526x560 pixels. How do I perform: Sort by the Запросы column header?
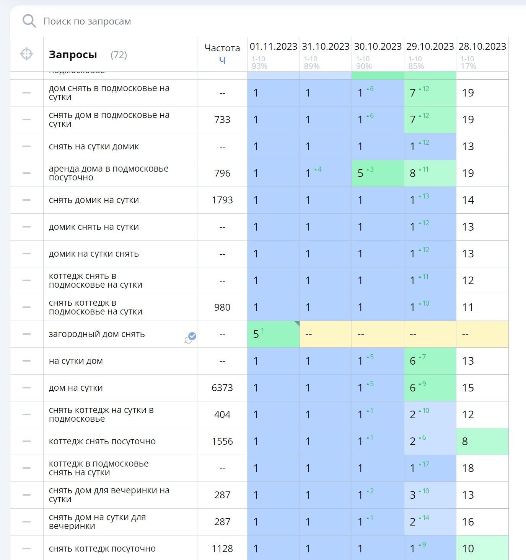(73, 55)
